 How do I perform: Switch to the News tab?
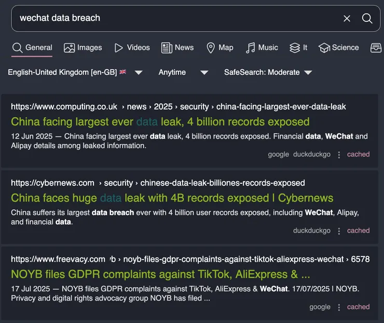click(x=177, y=48)
